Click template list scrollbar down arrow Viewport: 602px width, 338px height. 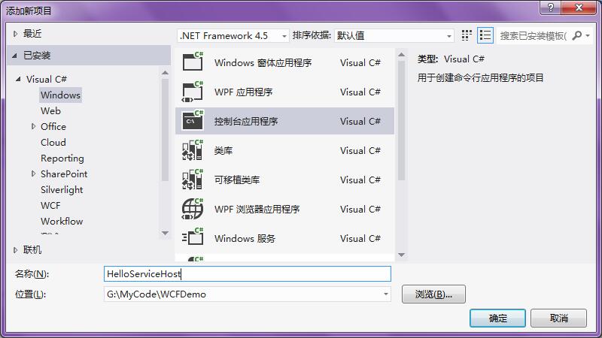[402, 255]
